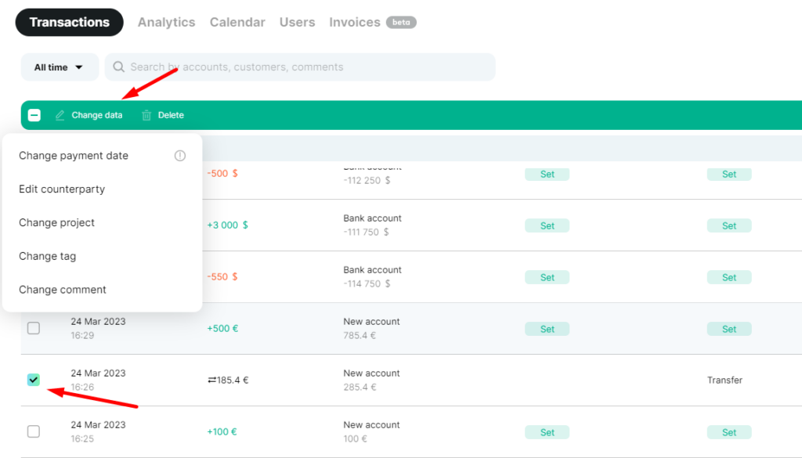Click first Set button in +100 € row
The height and width of the screenshot is (458, 802).
tap(547, 432)
